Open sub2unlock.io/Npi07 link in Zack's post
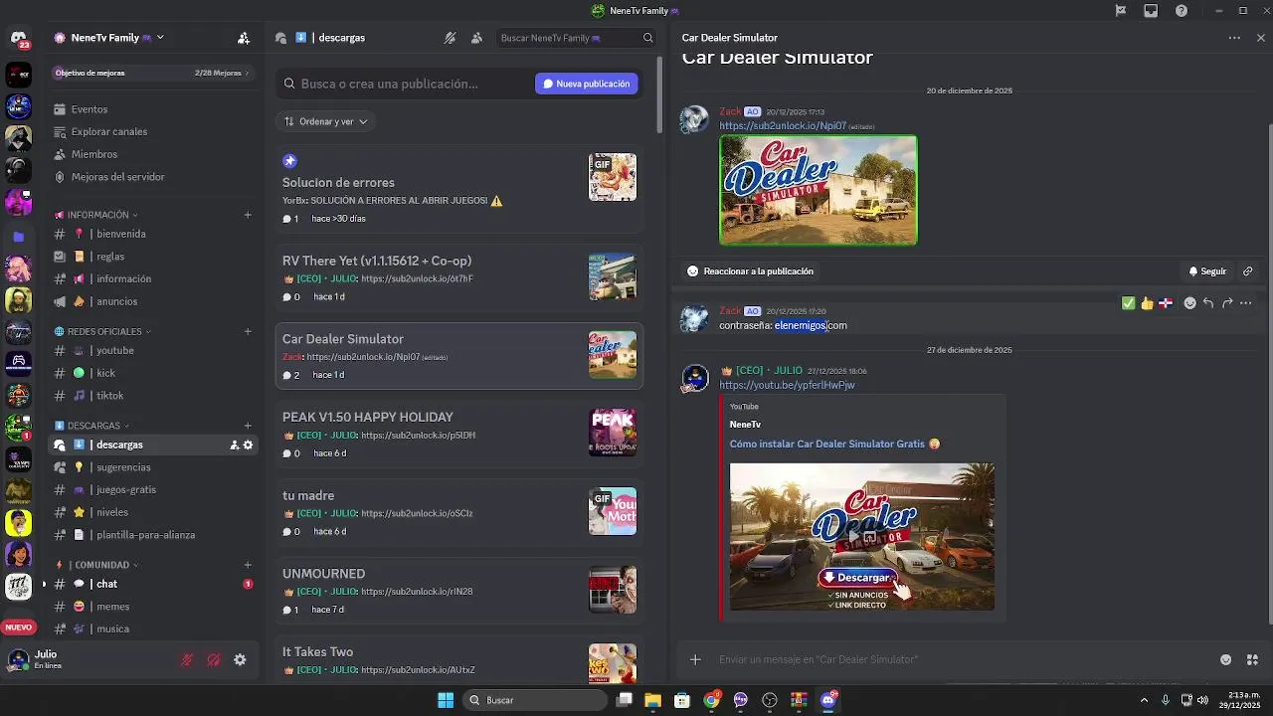The width and height of the screenshot is (1273, 716). [x=783, y=126]
